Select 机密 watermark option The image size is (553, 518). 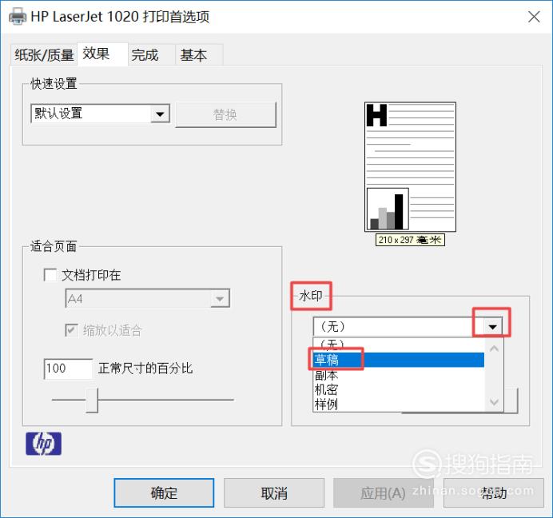click(399, 389)
